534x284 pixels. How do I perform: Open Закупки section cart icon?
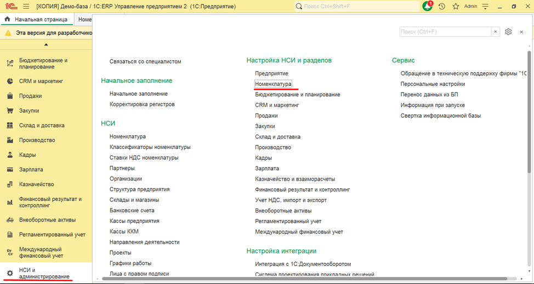tap(10, 111)
